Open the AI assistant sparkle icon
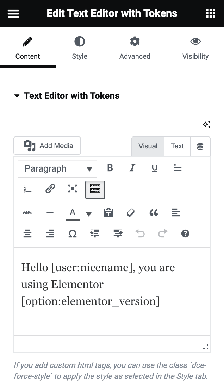224x389 pixels. point(207,124)
